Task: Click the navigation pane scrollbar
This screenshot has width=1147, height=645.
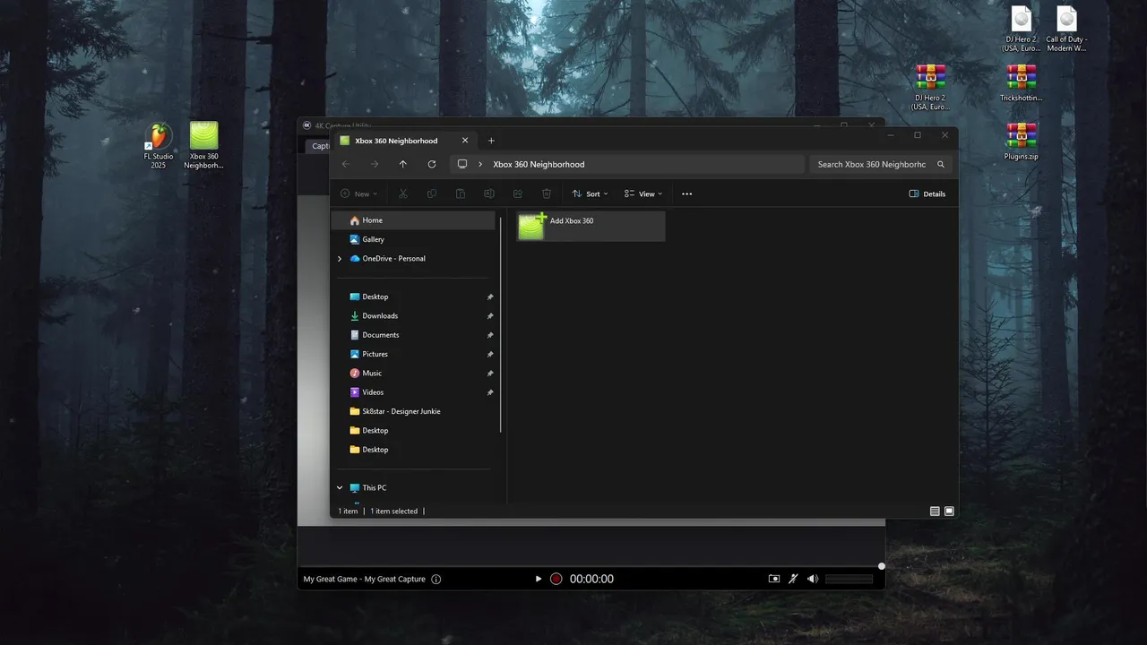Action: click(501, 323)
